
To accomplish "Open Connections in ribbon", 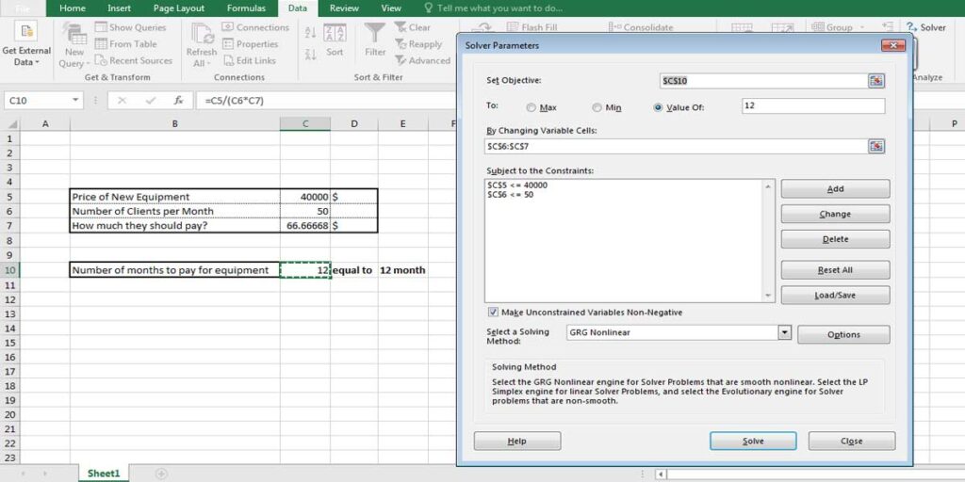I will (255, 27).
